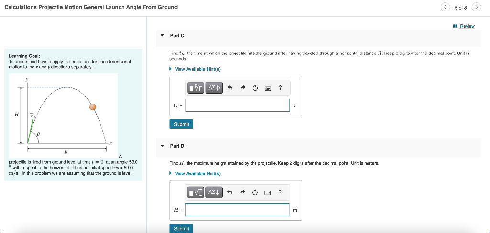
Task: Collapse the Part D section
Action: pos(162,145)
